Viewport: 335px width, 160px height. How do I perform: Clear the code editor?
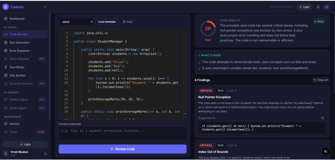click(x=128, y=22)
